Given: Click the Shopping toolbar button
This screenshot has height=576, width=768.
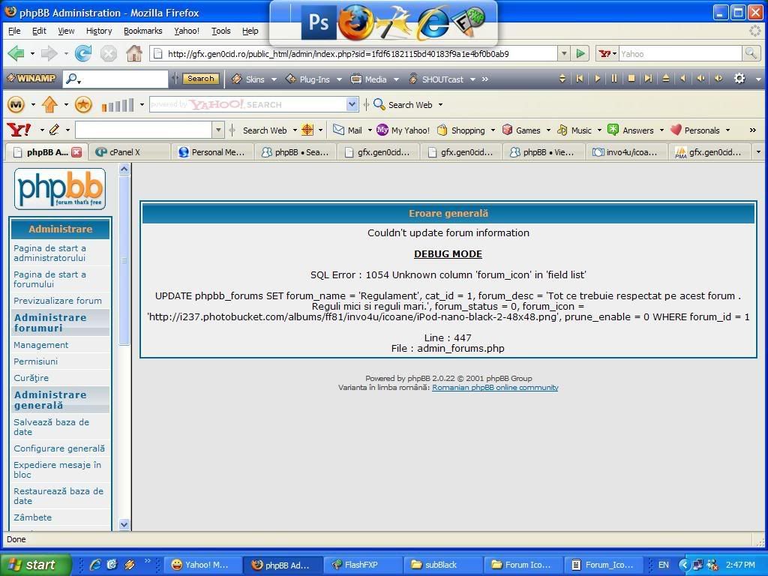Looking at the screenshot, I should coord(461,130).
